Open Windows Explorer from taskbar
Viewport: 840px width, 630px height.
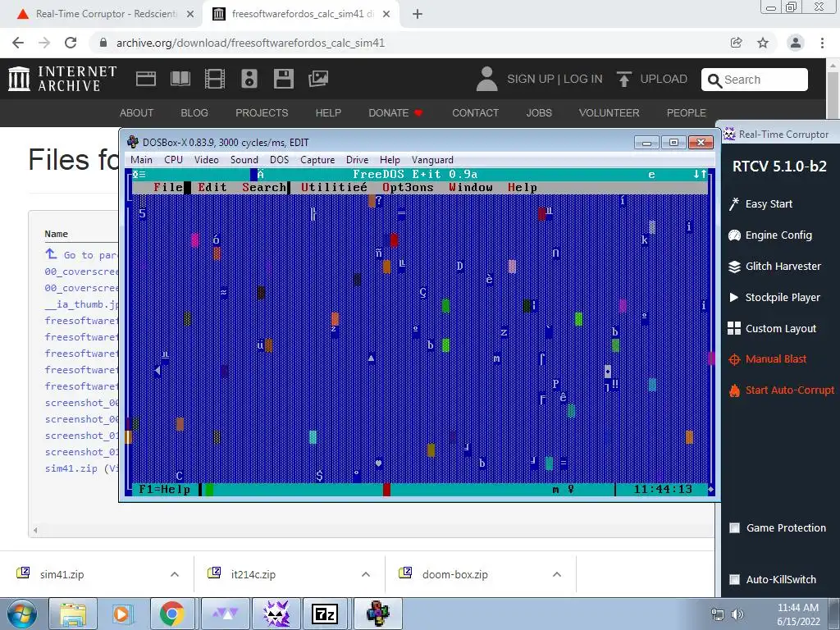pos(73,614)
